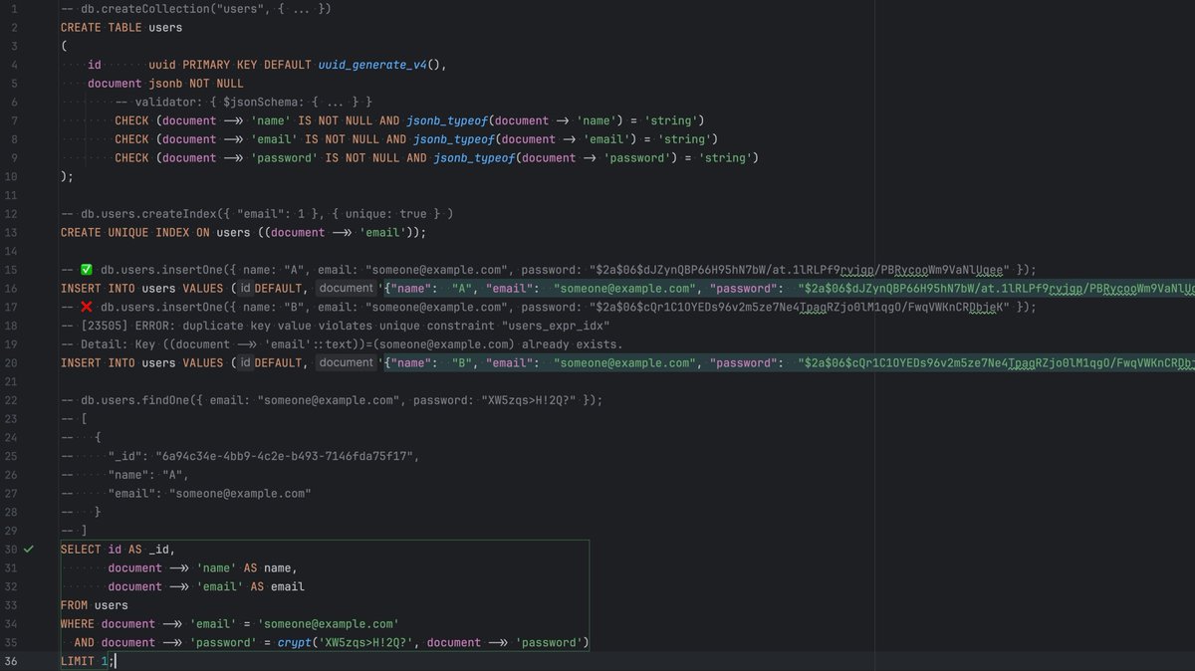Click the "crypt" function on line 35
This screenshot has width=1195, height=671.
[294, 642]
